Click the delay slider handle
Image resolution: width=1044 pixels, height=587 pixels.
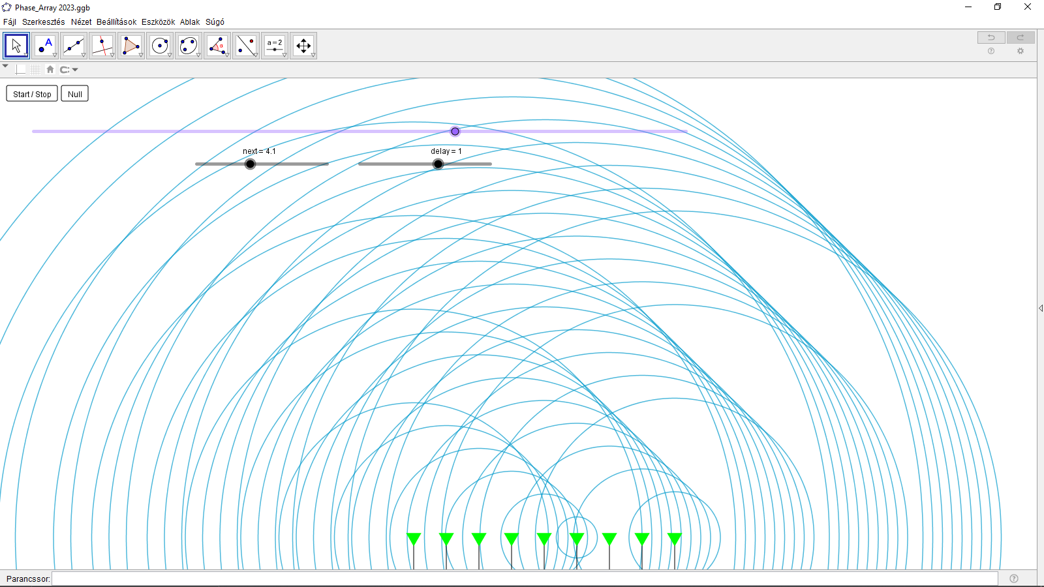coord(438,164)
